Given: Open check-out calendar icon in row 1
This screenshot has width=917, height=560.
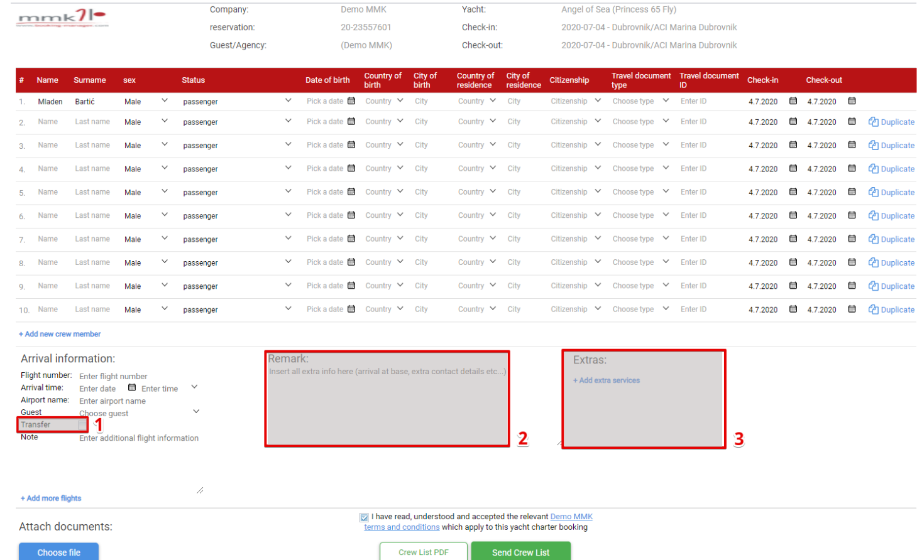Looking at the screenshot, I should click(x=852, y=100).
